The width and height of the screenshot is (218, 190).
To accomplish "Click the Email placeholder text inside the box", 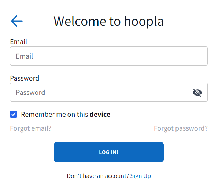I will [25, 56].
